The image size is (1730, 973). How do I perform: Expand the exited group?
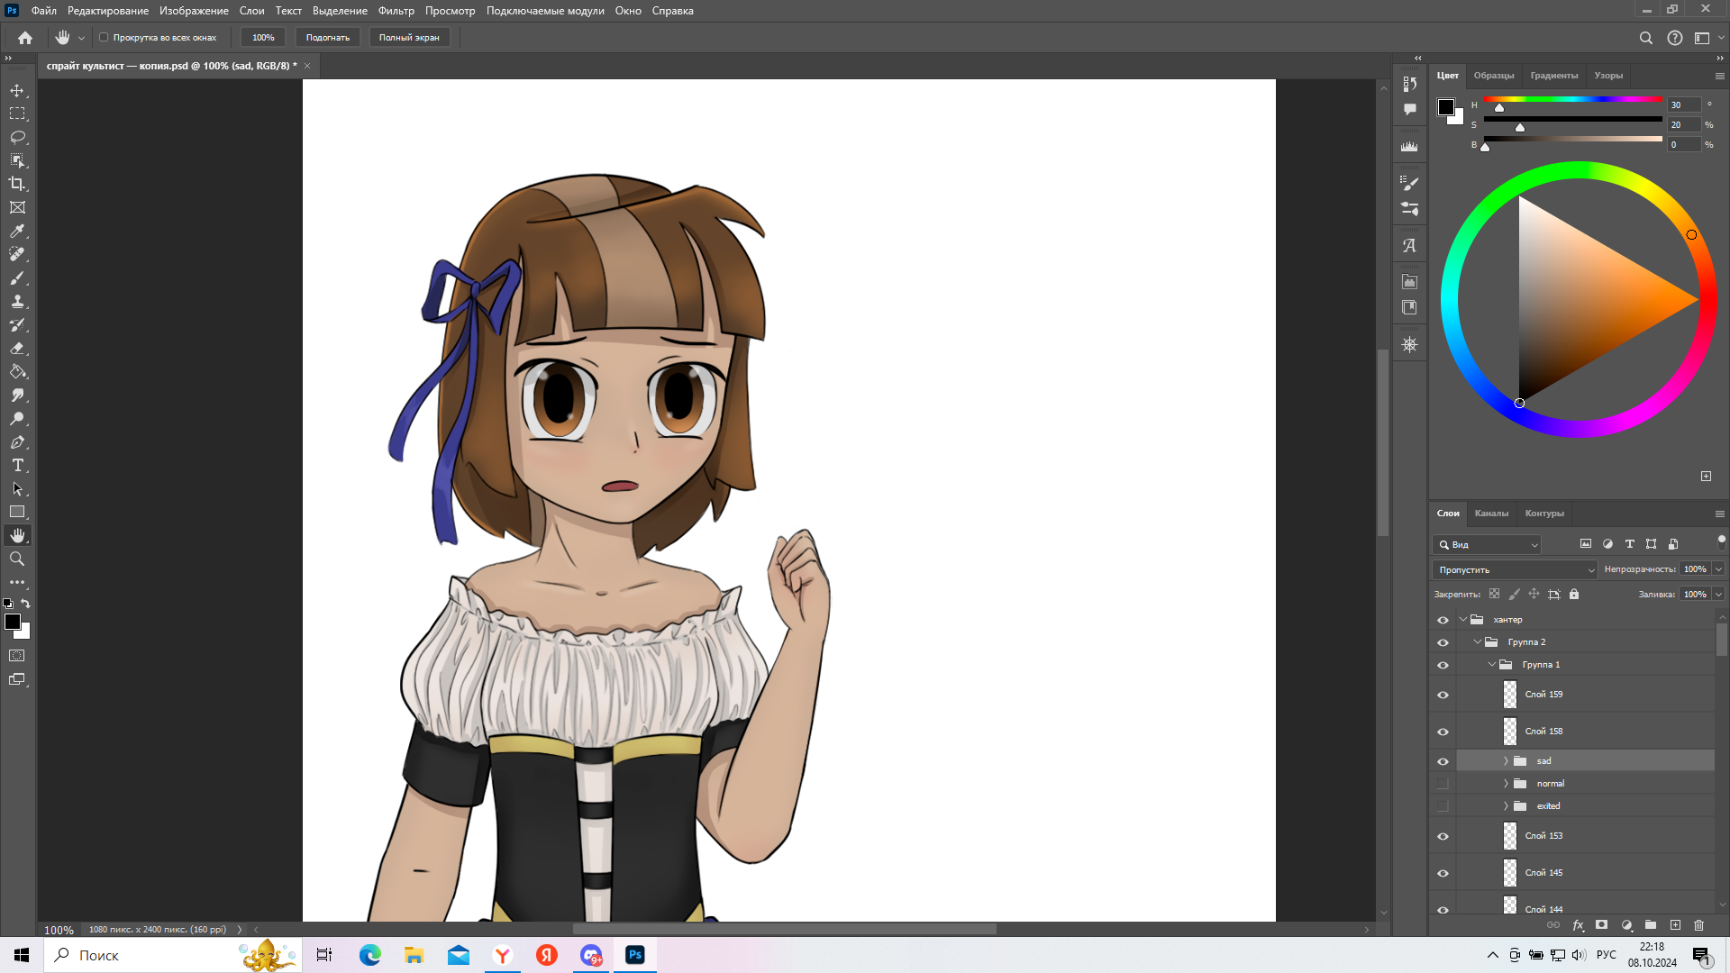point(1506,806)
